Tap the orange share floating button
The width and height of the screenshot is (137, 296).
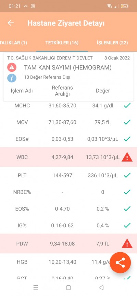point(120,263)
